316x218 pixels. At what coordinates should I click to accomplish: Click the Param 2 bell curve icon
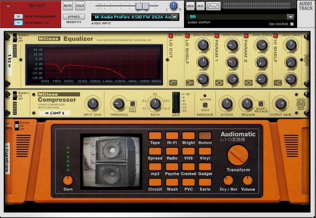249,83
